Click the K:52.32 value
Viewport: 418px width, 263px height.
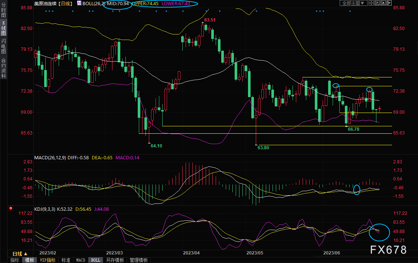(65, 209)
